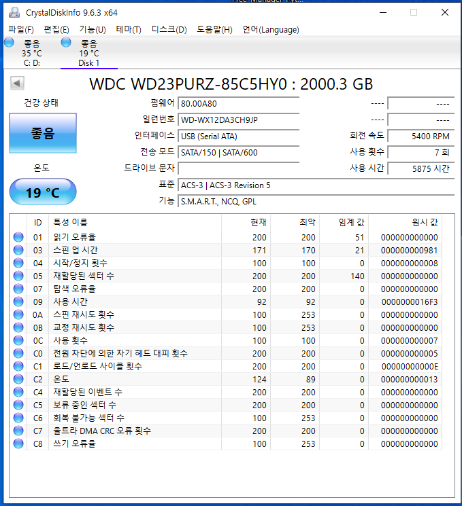
Task: Click status orb for ID C6 회복 불가능 섹터 수
Action: (18, 418)
